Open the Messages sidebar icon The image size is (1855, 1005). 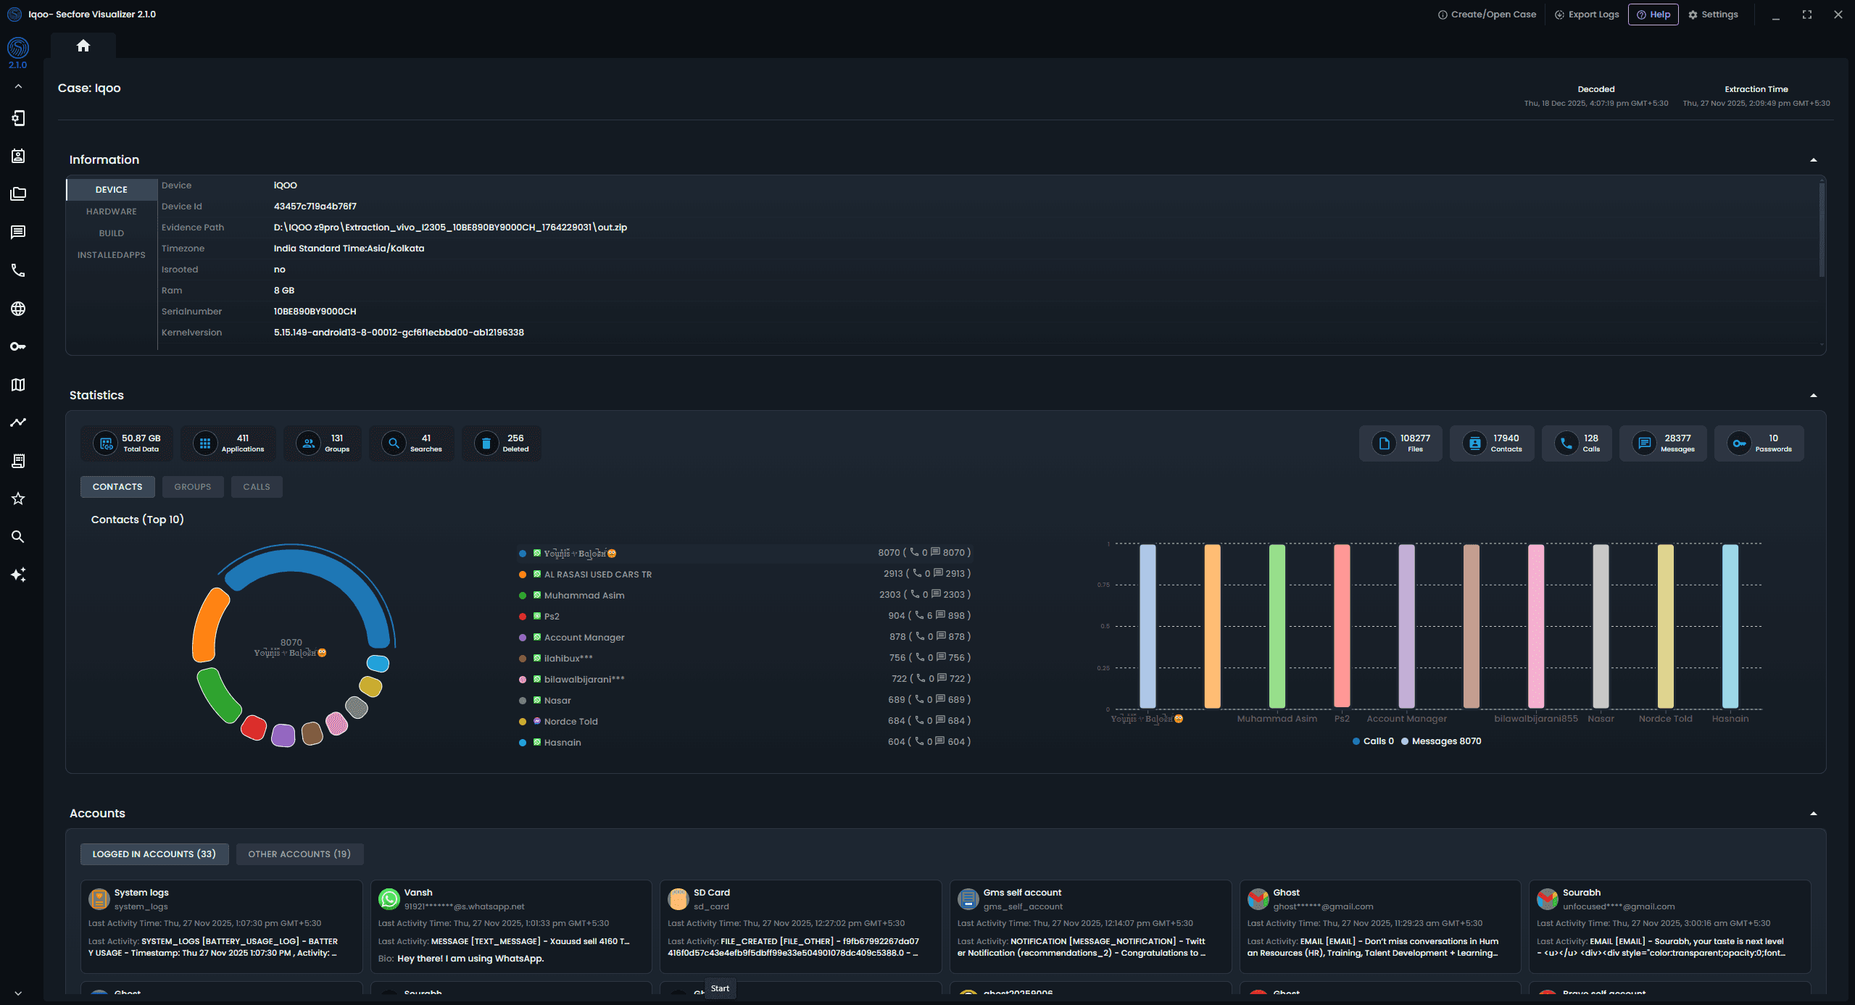point(18,232)
